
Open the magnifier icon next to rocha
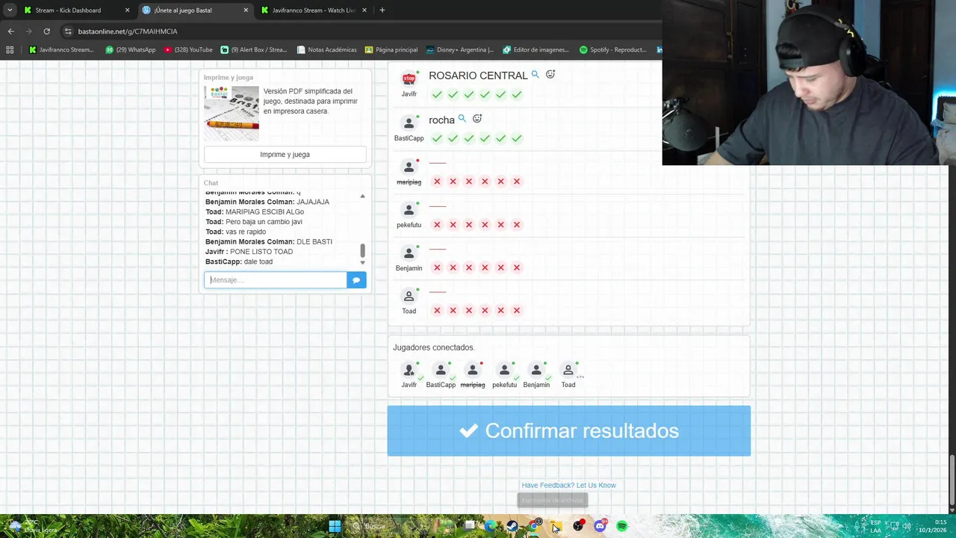coord(462,119)
